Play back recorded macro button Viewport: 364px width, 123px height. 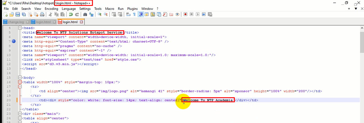tap(198, 14)
